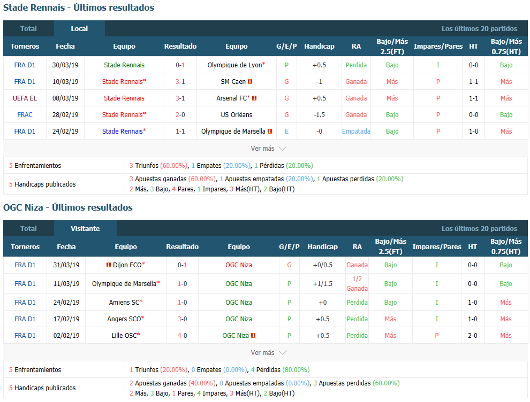Image resolution: width=530 pixels, height=402 pixels.
Task: Open FRA D1 link in the 10/03/19 row
Action: click(25, 82)
